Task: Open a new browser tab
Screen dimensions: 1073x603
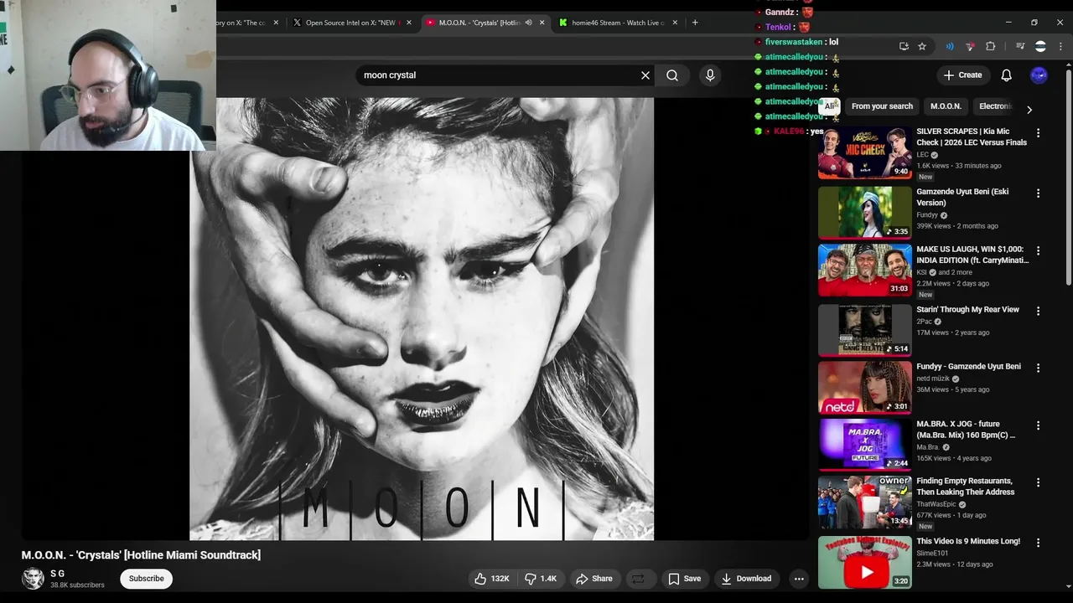Action: 695,23
